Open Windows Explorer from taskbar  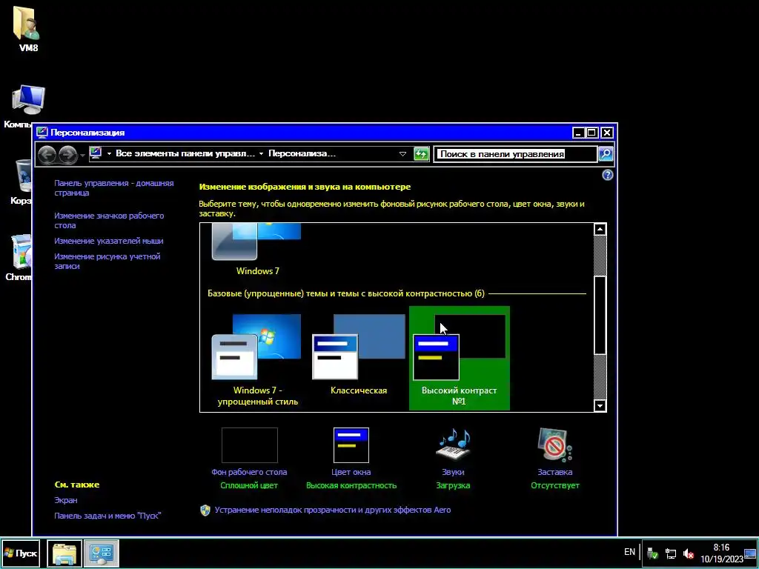[x=64, y=553]
